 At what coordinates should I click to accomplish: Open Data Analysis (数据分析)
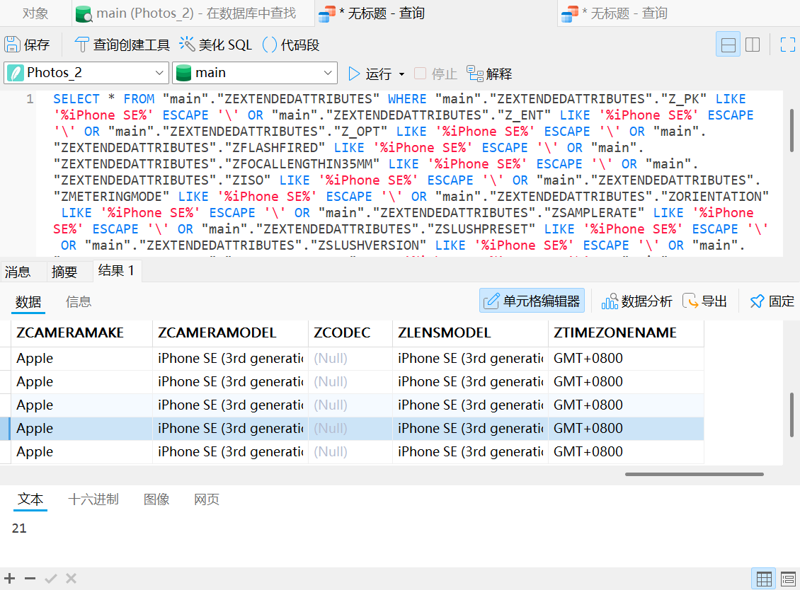click(636, 301)
